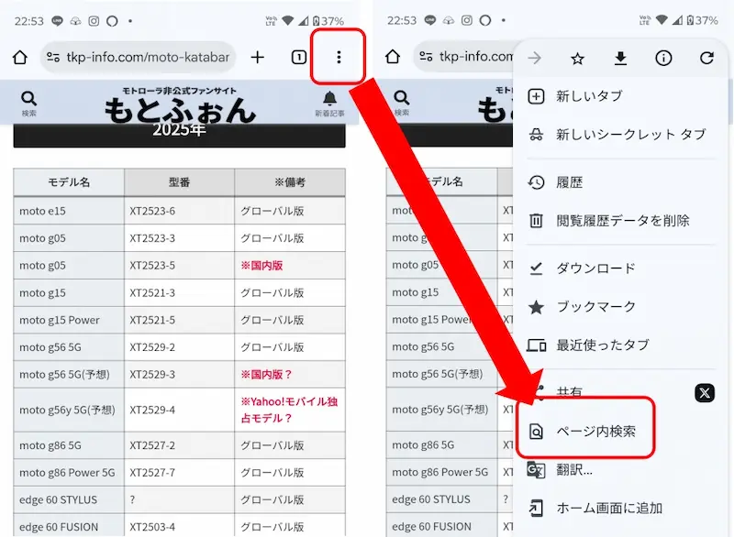The width and height of the screenshot is (734, 537).
Task: Tap ※Yahoo!モバイル独占モデル？ cell
Action: (289, 410)
